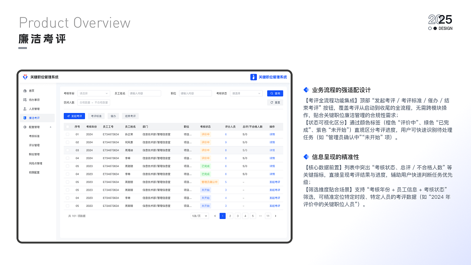Click the 员工姓名 input field

click(144, 93)
